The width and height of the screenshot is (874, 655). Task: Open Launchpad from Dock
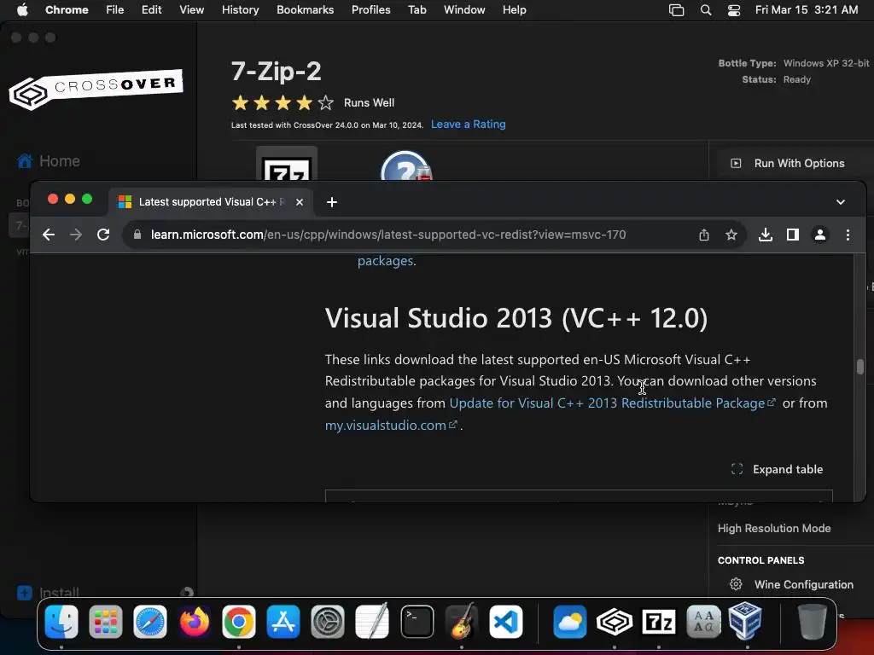(105, 622)
